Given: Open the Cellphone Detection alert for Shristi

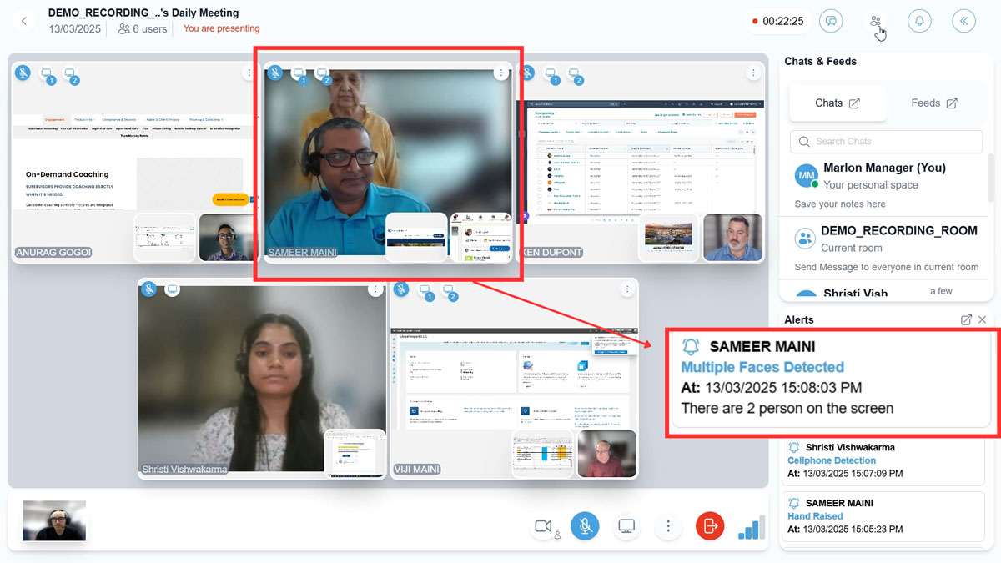Looking at the screenshot, I should 832,460.
